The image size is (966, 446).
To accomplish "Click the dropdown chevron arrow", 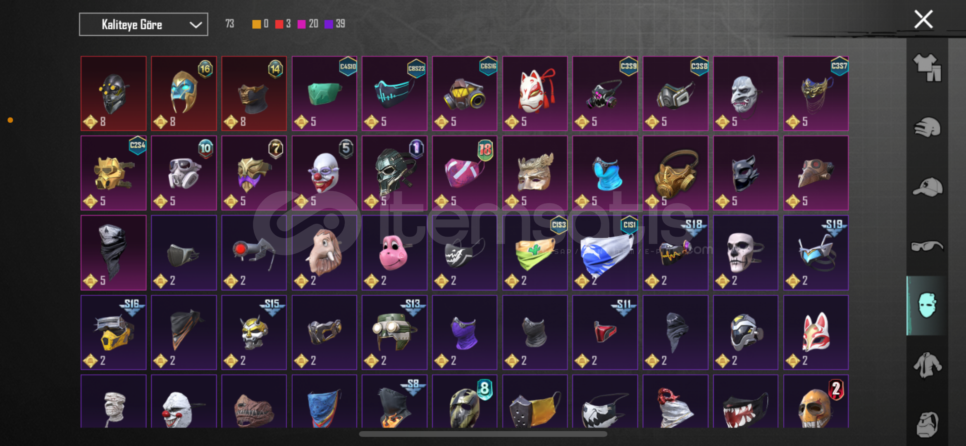I will (x=196, y=25).
